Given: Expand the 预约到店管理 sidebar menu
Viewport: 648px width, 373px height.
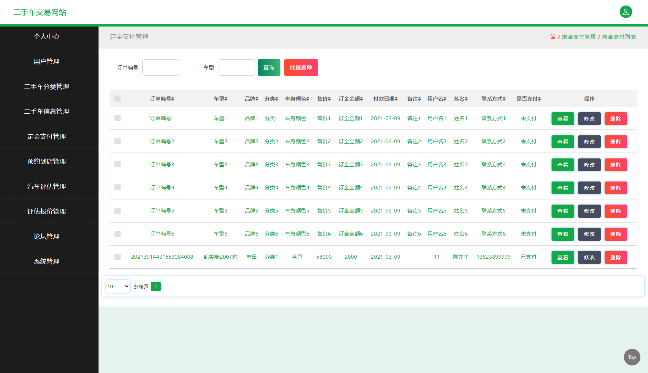Looking at the screenshot, I should coord(49,161).
